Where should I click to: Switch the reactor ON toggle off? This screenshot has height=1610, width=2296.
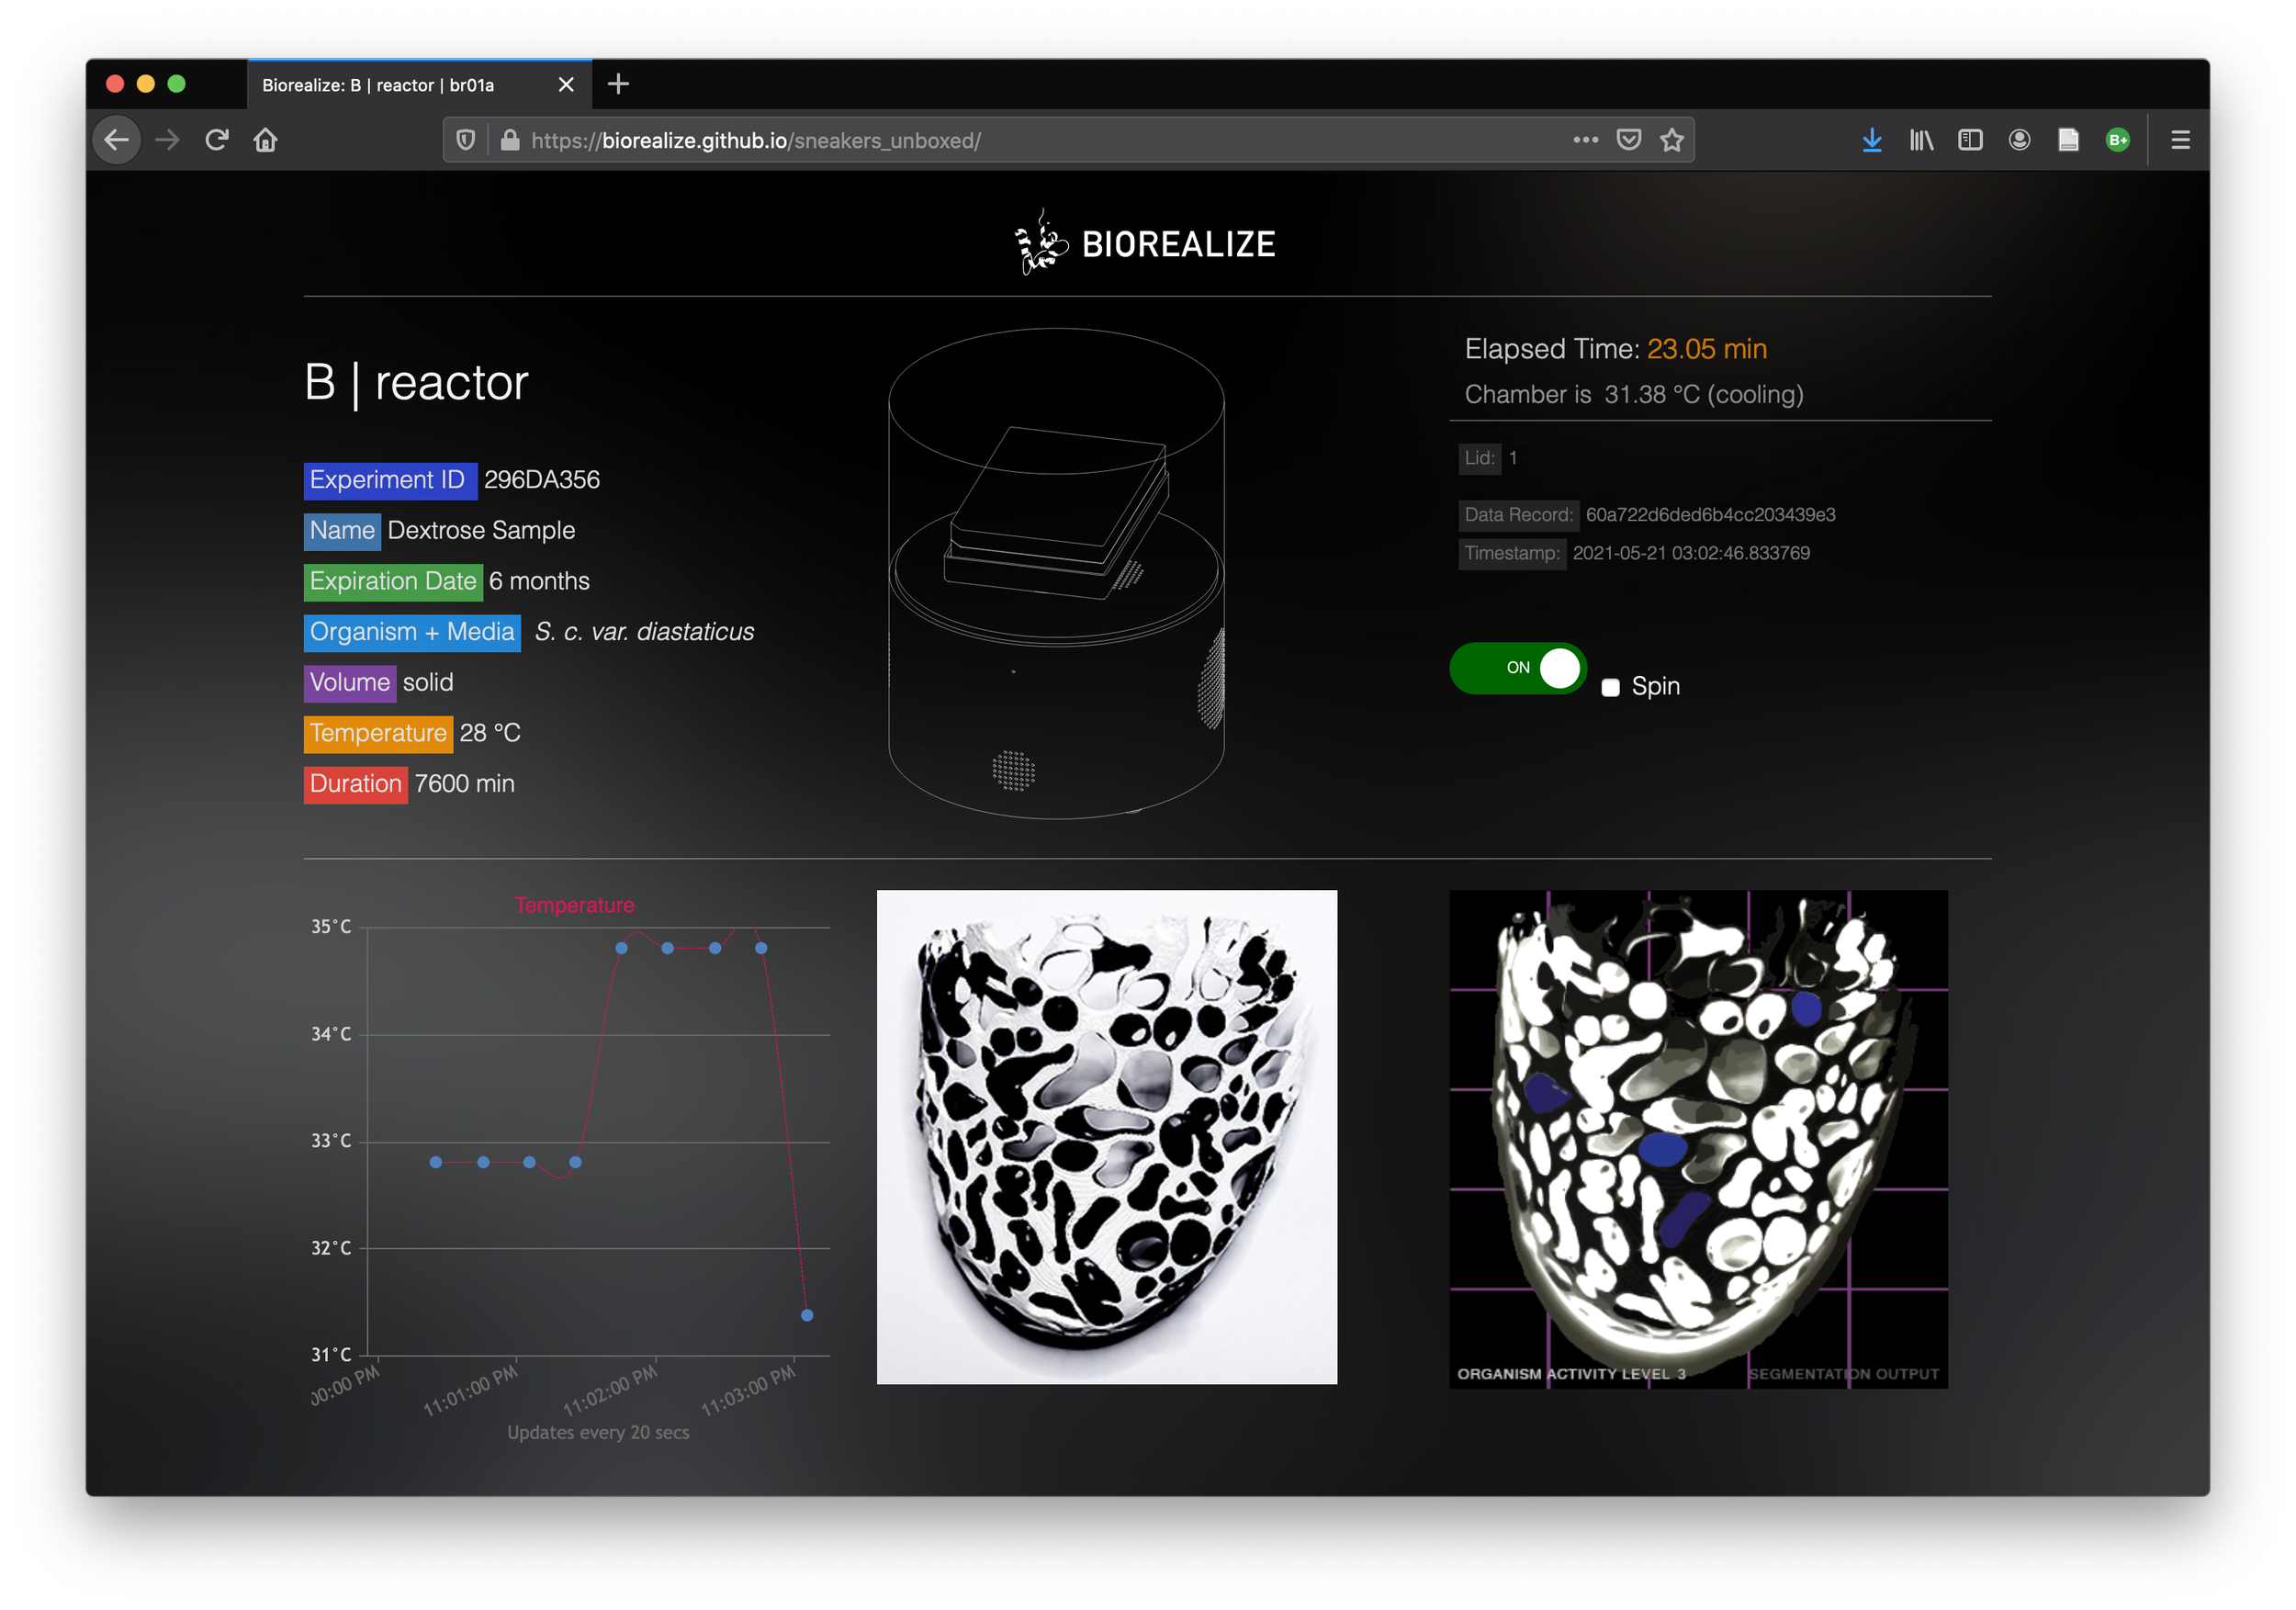pyautogui.click(x=1517, y=668)
